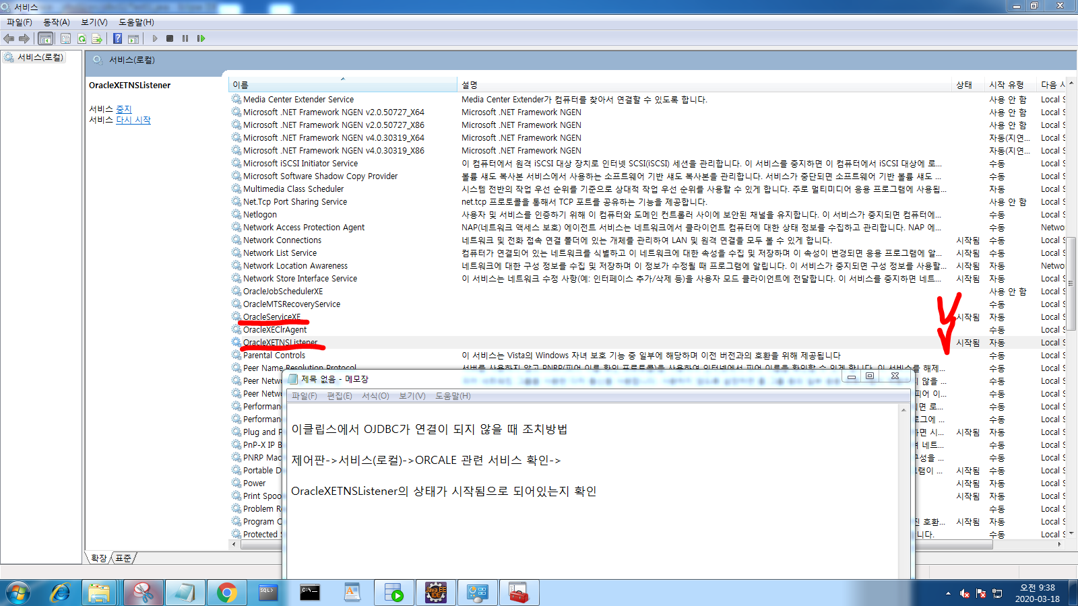This screenshot has height=606, width=1078.
Task: Sort by the 상태 column header
Action: (x=968, y=85)
